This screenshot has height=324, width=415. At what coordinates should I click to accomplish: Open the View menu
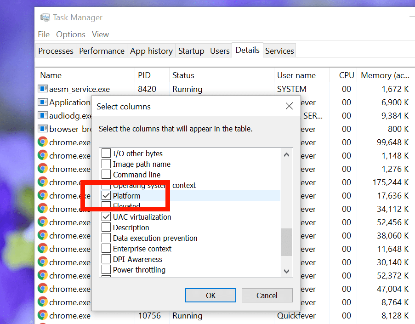tap(100, 34)
